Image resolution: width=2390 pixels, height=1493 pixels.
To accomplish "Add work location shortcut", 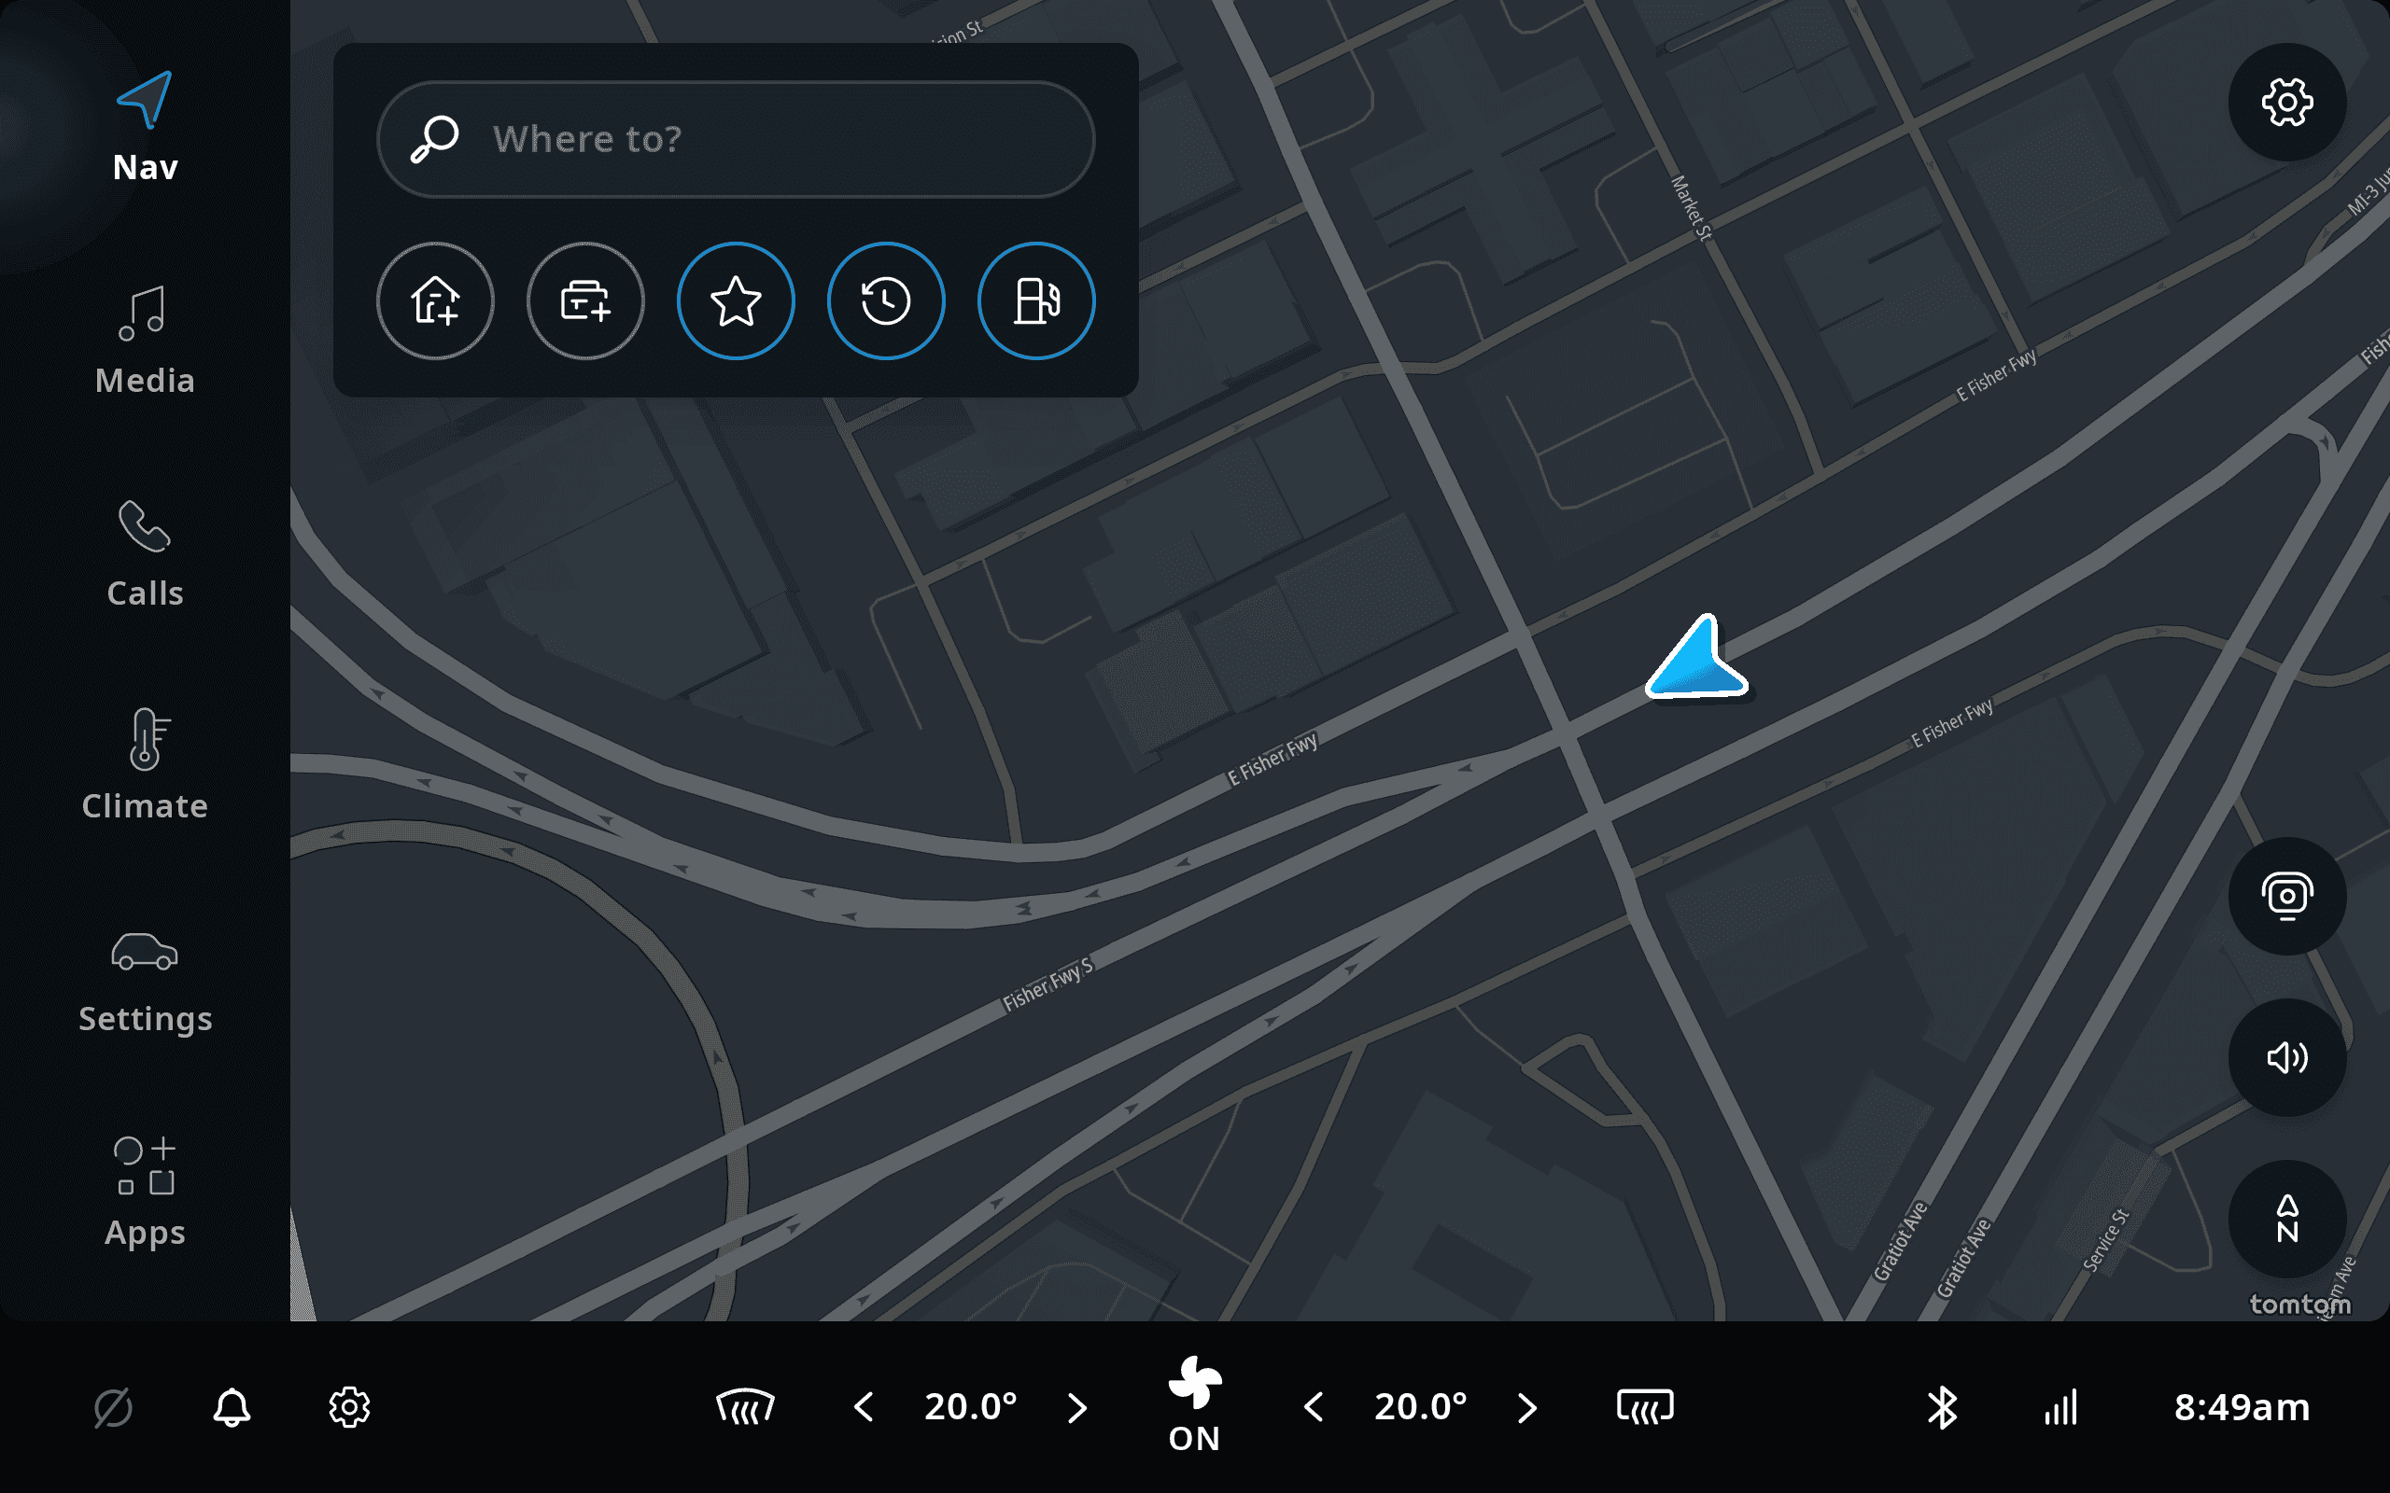I will coord(585,301).
